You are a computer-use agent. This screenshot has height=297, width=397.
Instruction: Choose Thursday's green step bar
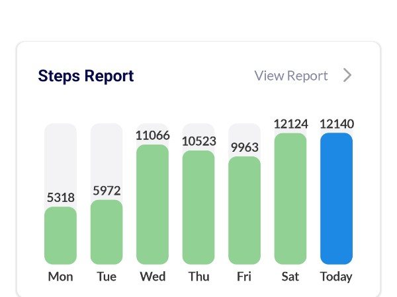point(198,207)
